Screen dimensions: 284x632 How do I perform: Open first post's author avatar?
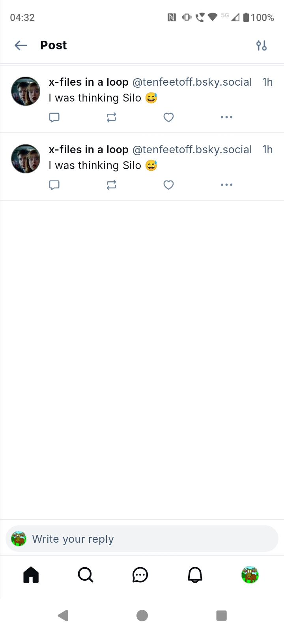click(26, 91)
